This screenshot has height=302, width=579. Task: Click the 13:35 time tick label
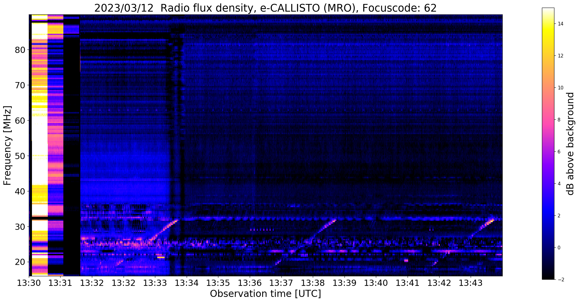pyautogui.click(x=218, y=283)
